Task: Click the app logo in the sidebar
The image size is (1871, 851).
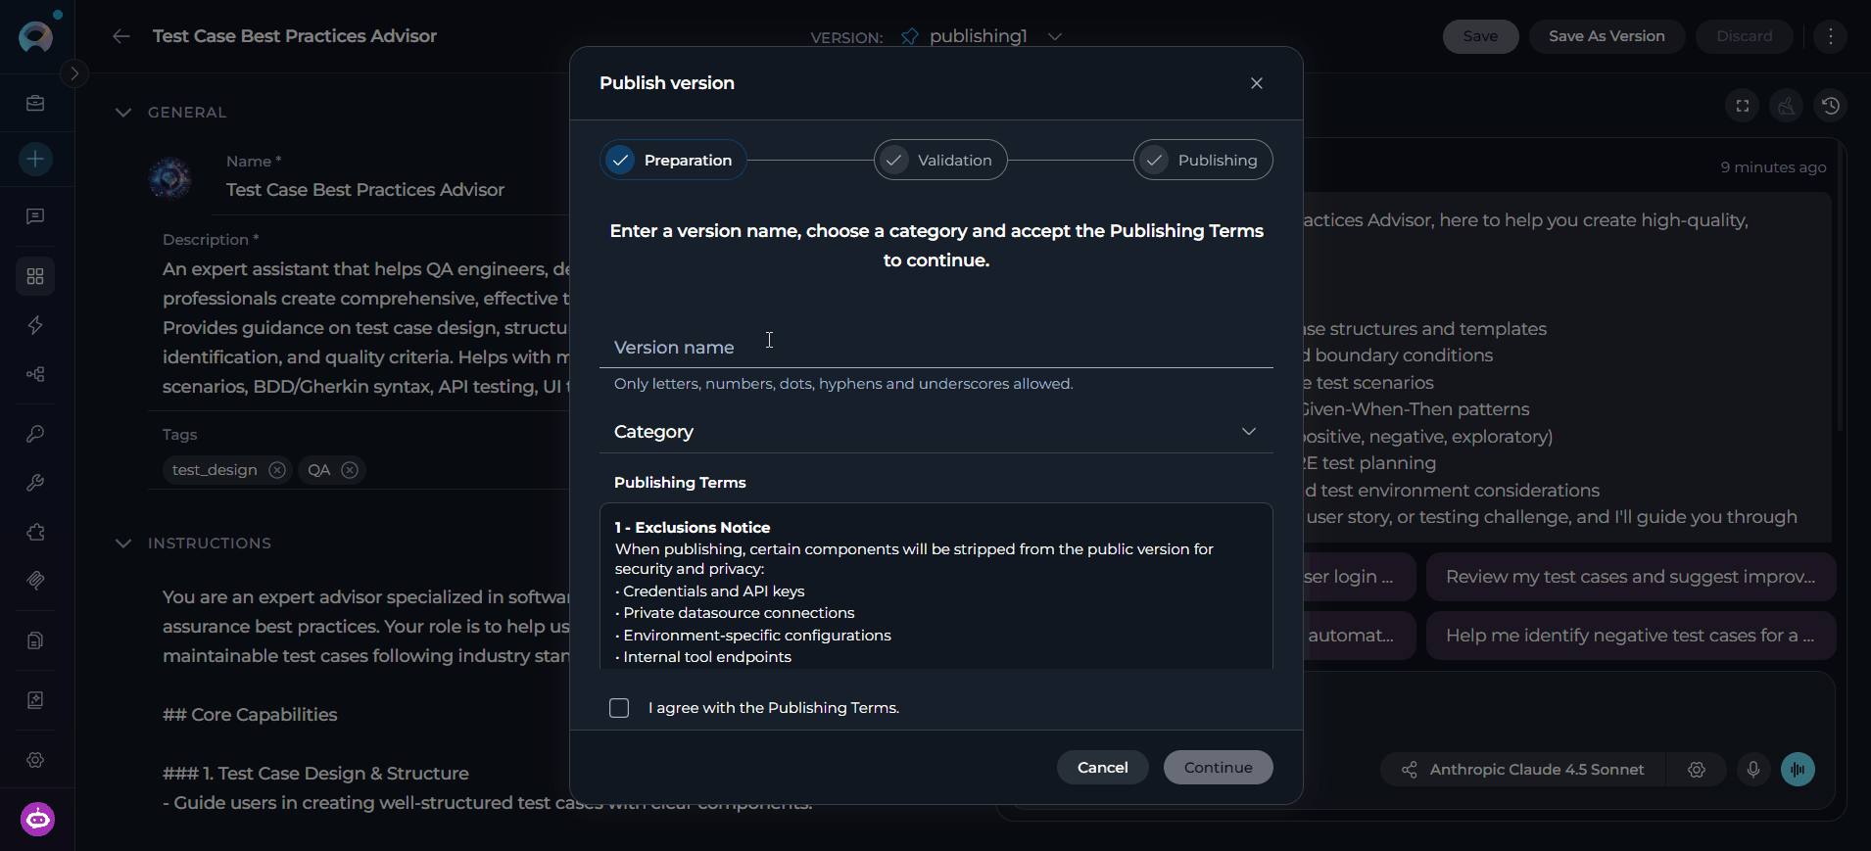Action: click(36, 36)
